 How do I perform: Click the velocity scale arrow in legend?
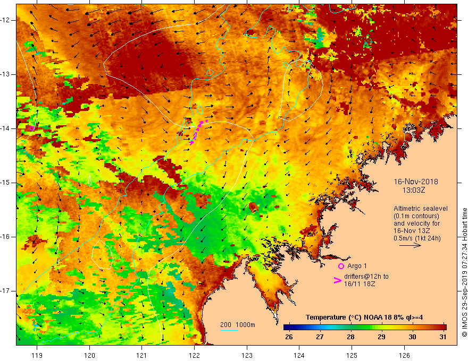[x=410, y=245]
